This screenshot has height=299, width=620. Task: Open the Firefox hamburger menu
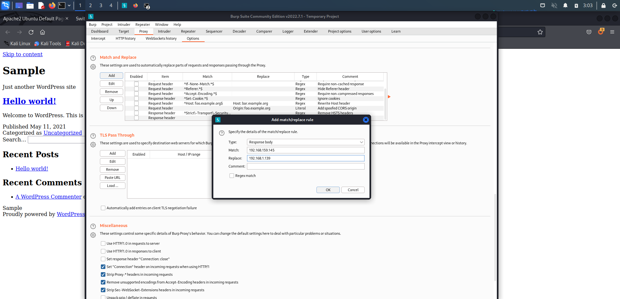click(612, 32)
